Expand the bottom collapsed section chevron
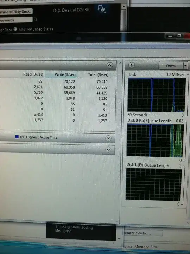Image resolution: width=190 pixels, height=254 pixels. 108,150
